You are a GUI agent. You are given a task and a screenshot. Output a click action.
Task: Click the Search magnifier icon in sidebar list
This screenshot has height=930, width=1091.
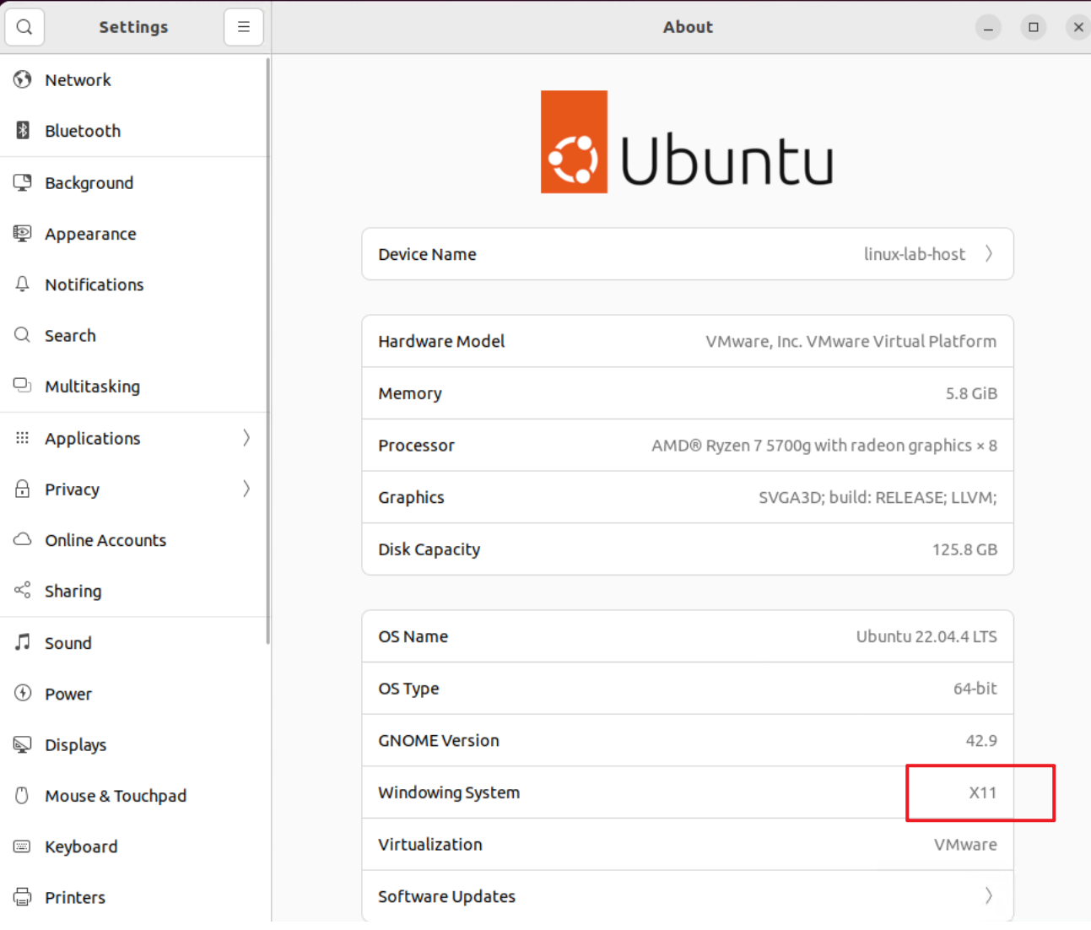[x=23, y=335]
